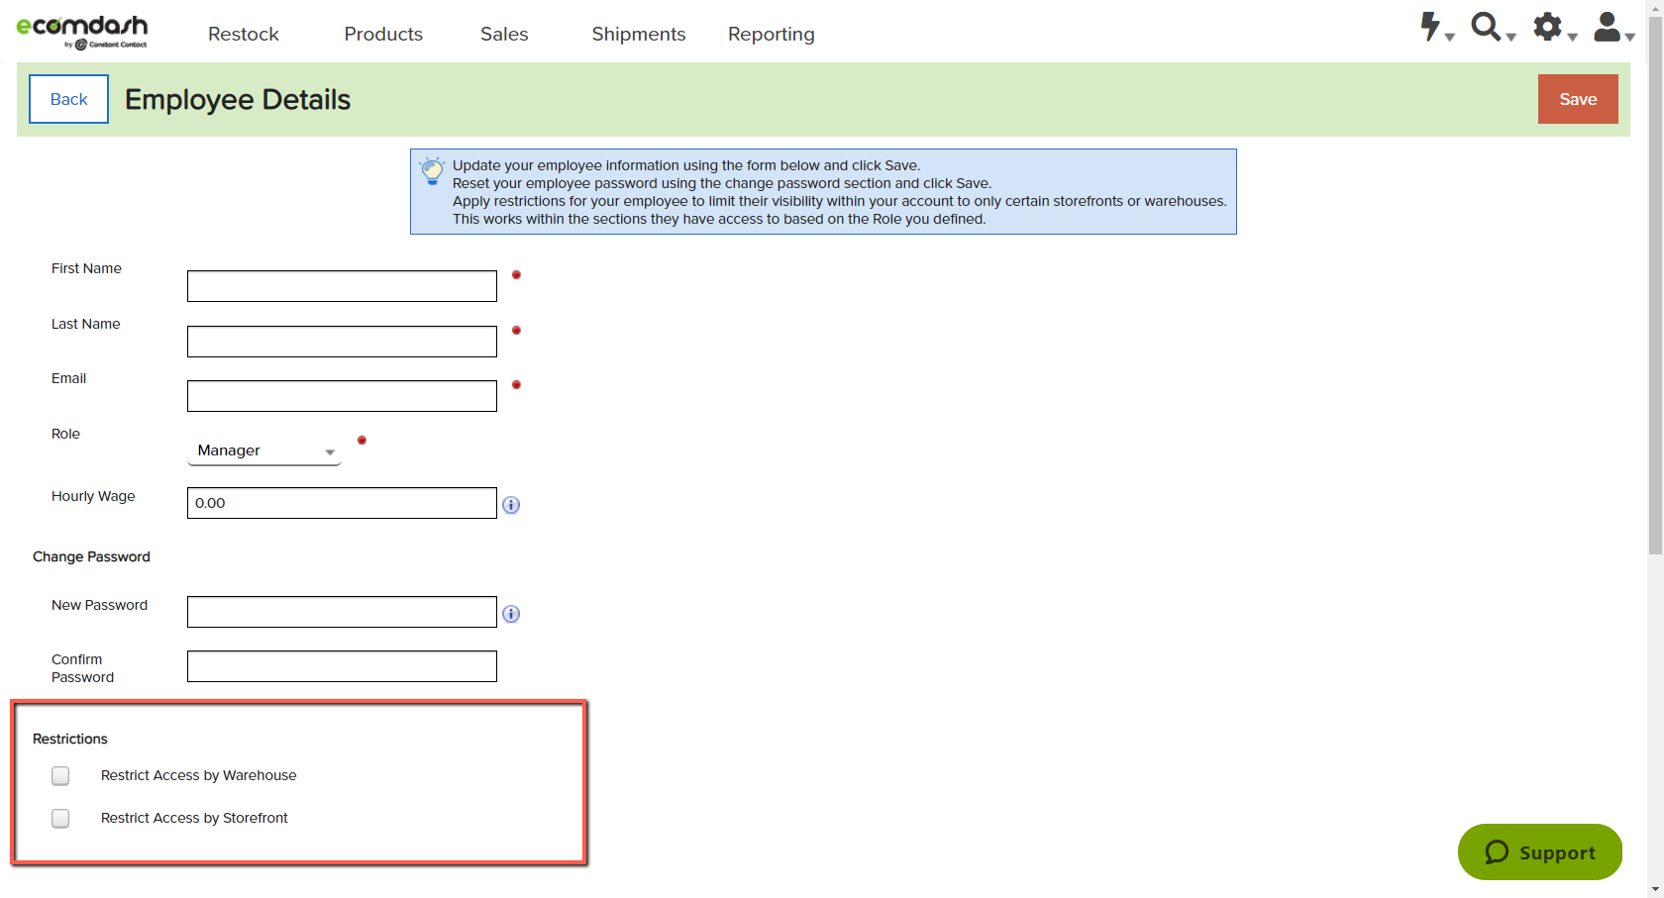The width and height of the screenshot is (1664, 898).
Task: Click the Restrictions heading
Action: point(69,739)
